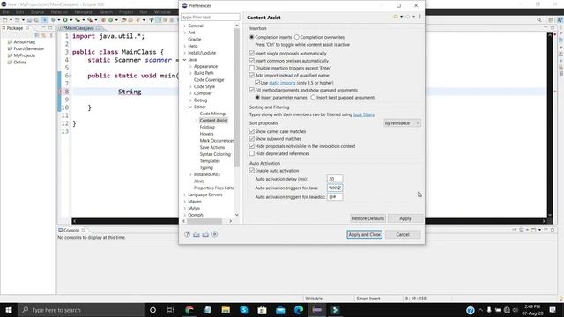Expand the Appearance tree node

point(190,67)
